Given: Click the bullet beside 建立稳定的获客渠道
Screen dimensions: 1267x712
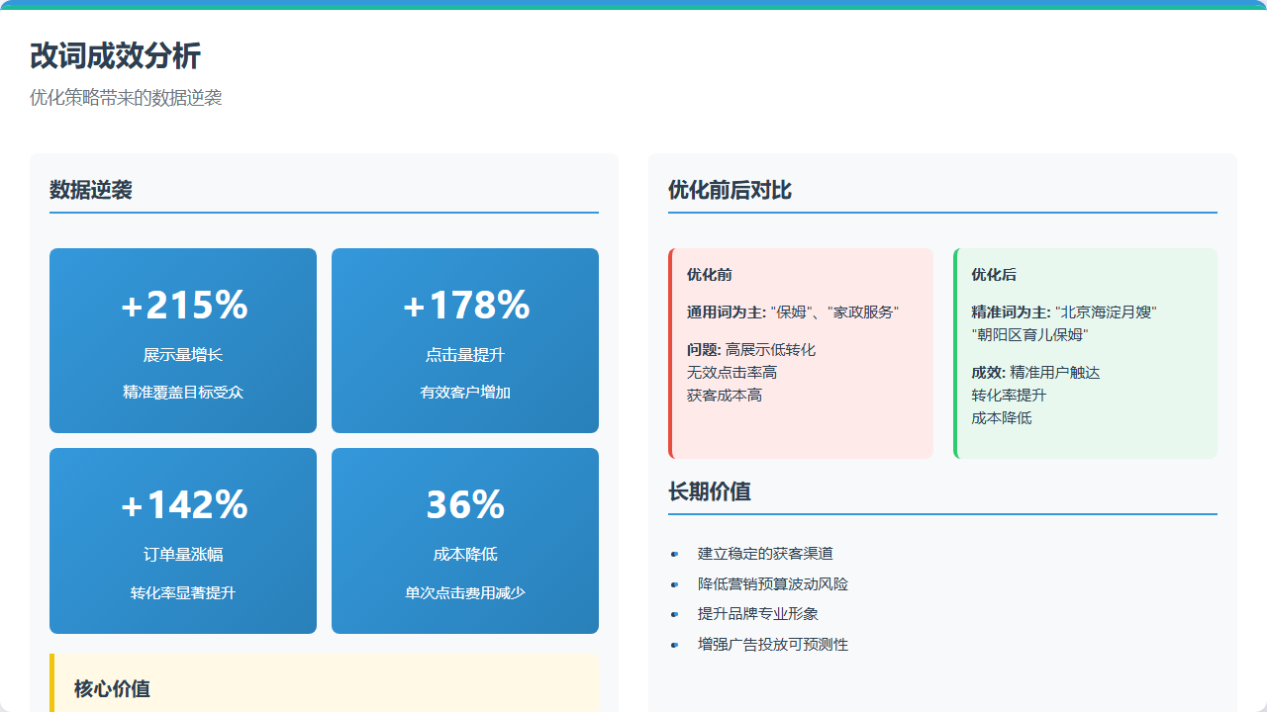Looking at the screenshot, I should point(674,554).
